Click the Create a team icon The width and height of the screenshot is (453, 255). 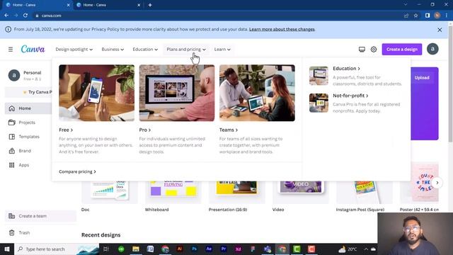[12, 216]
